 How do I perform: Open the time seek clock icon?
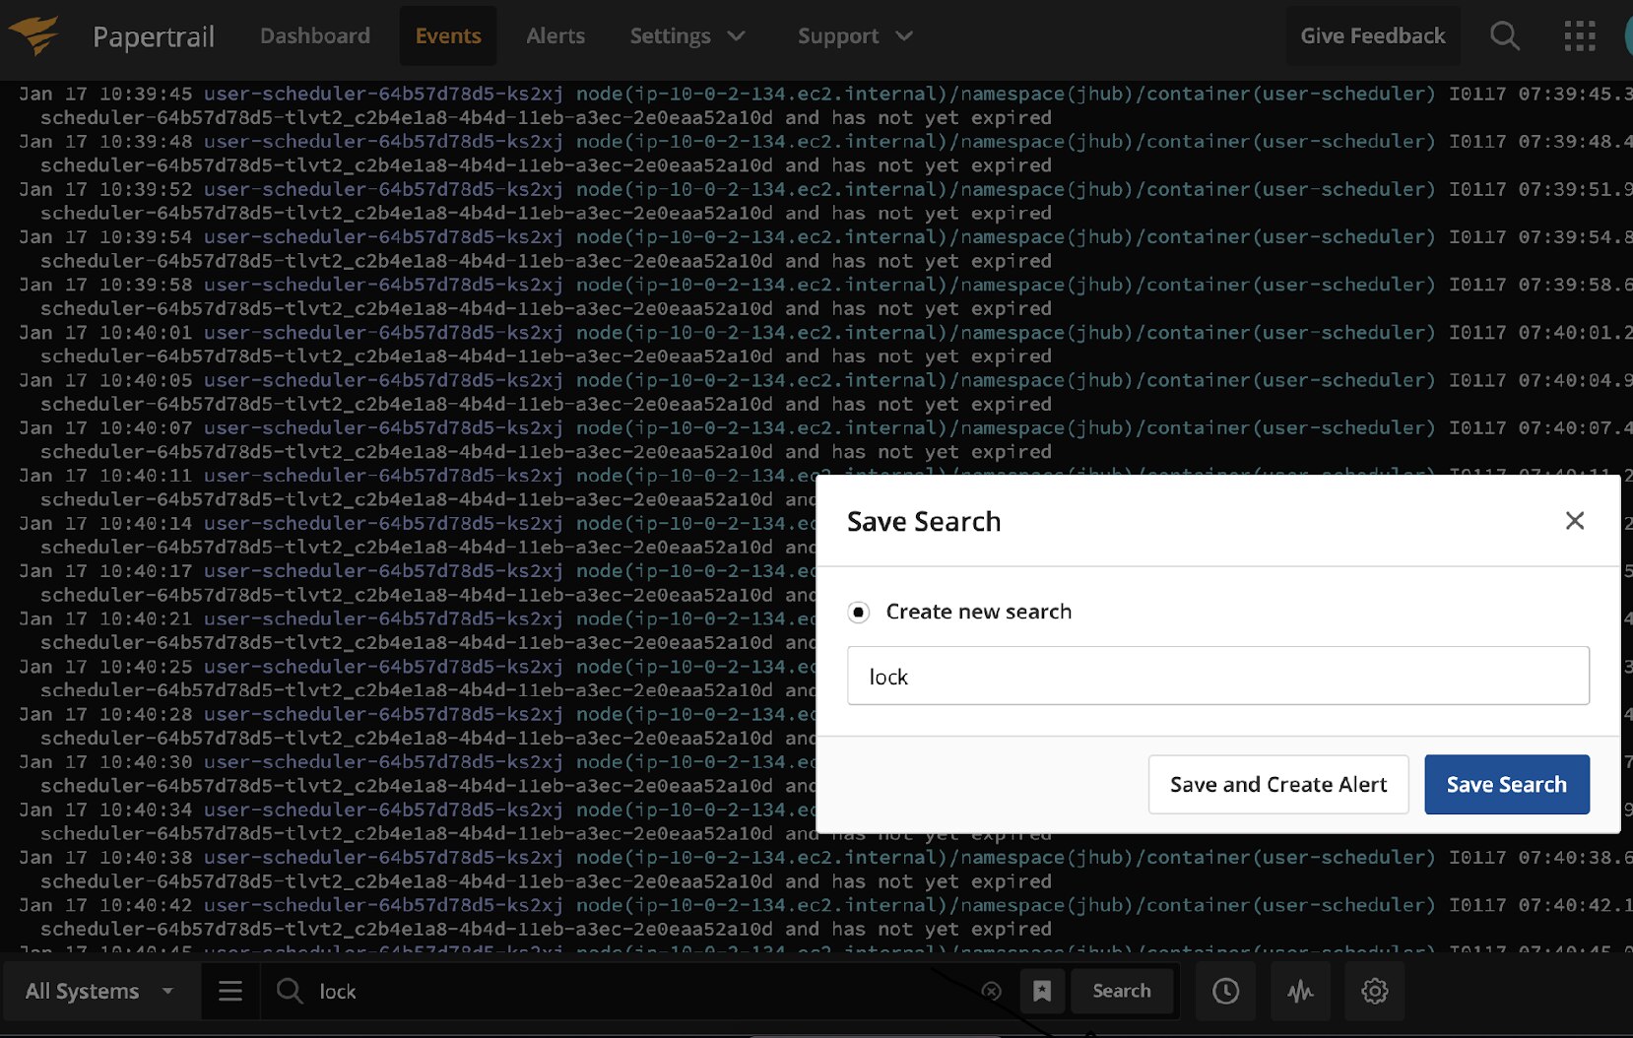1224,991
